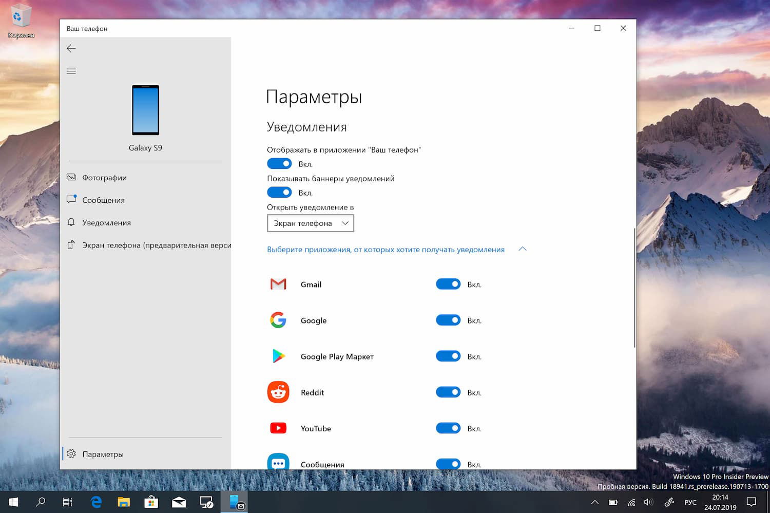Click the Google Play Маркет icon
Screen dimensions: 770x513
(x=278, y=356)
